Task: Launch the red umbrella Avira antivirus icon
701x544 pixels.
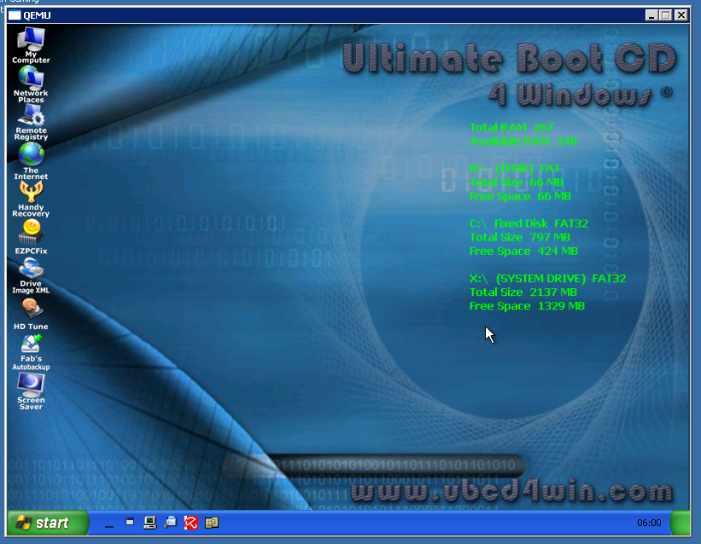Action: (191, 523)
